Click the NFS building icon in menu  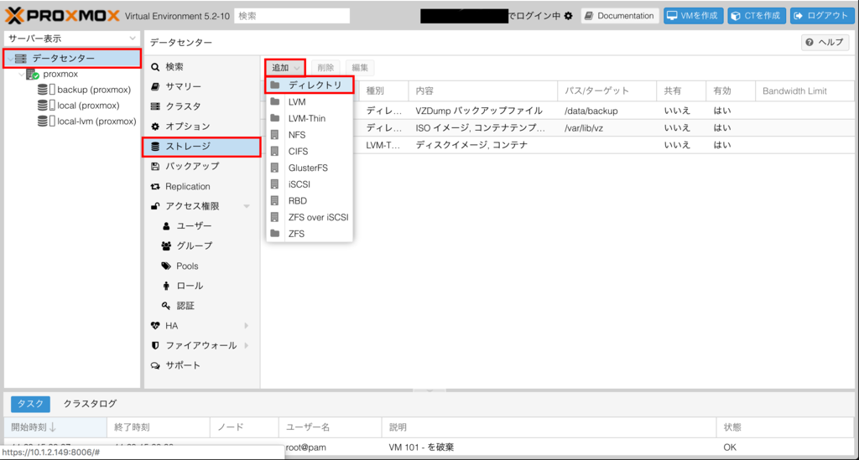pos(275,135)
